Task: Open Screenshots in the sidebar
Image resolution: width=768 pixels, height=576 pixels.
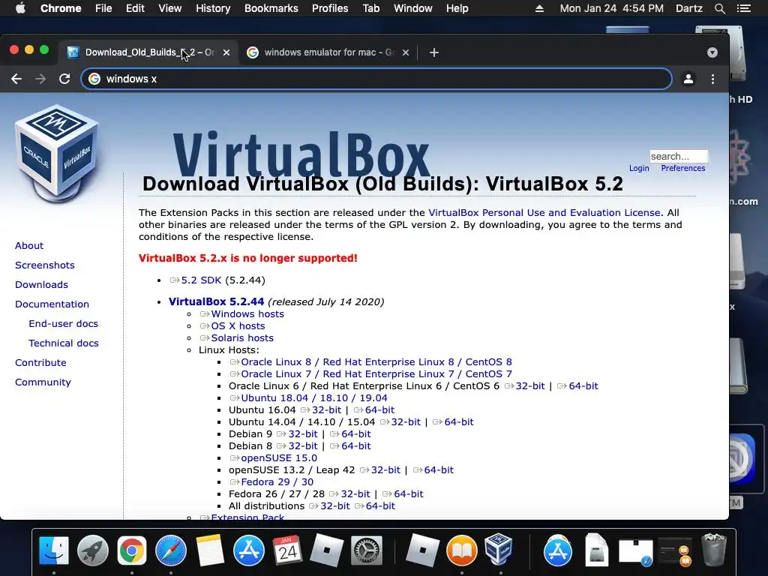Action: [x=44, y=265]
